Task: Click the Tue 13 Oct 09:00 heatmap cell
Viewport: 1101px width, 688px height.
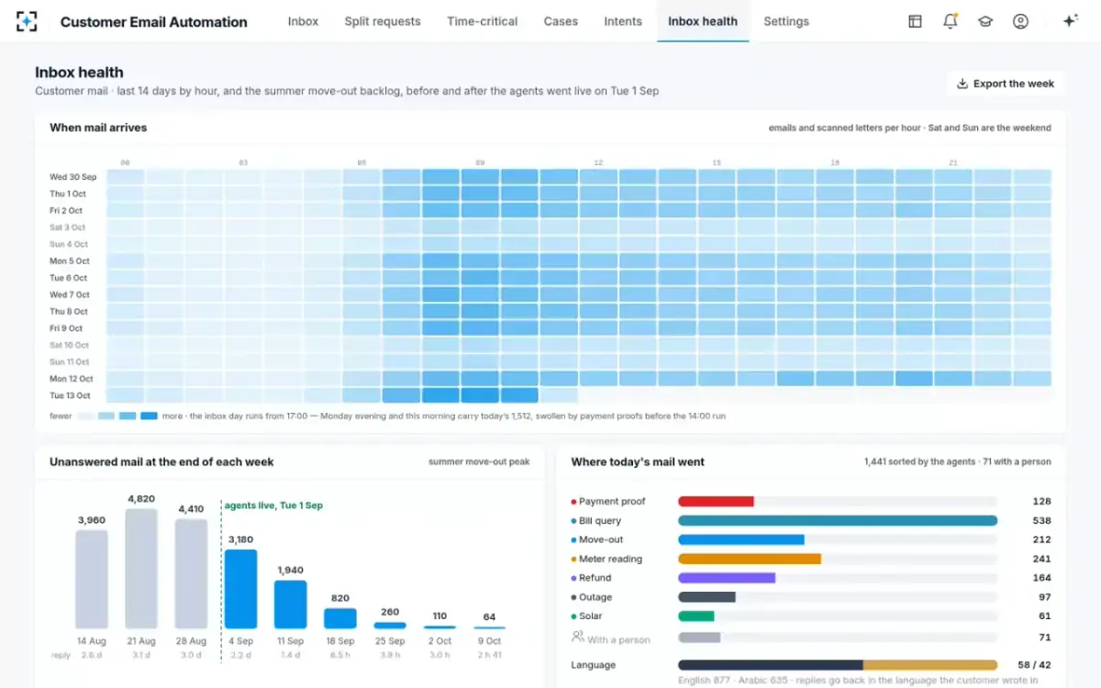Action: coord(480,396)
